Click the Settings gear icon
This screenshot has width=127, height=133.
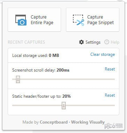pos(81,42)
